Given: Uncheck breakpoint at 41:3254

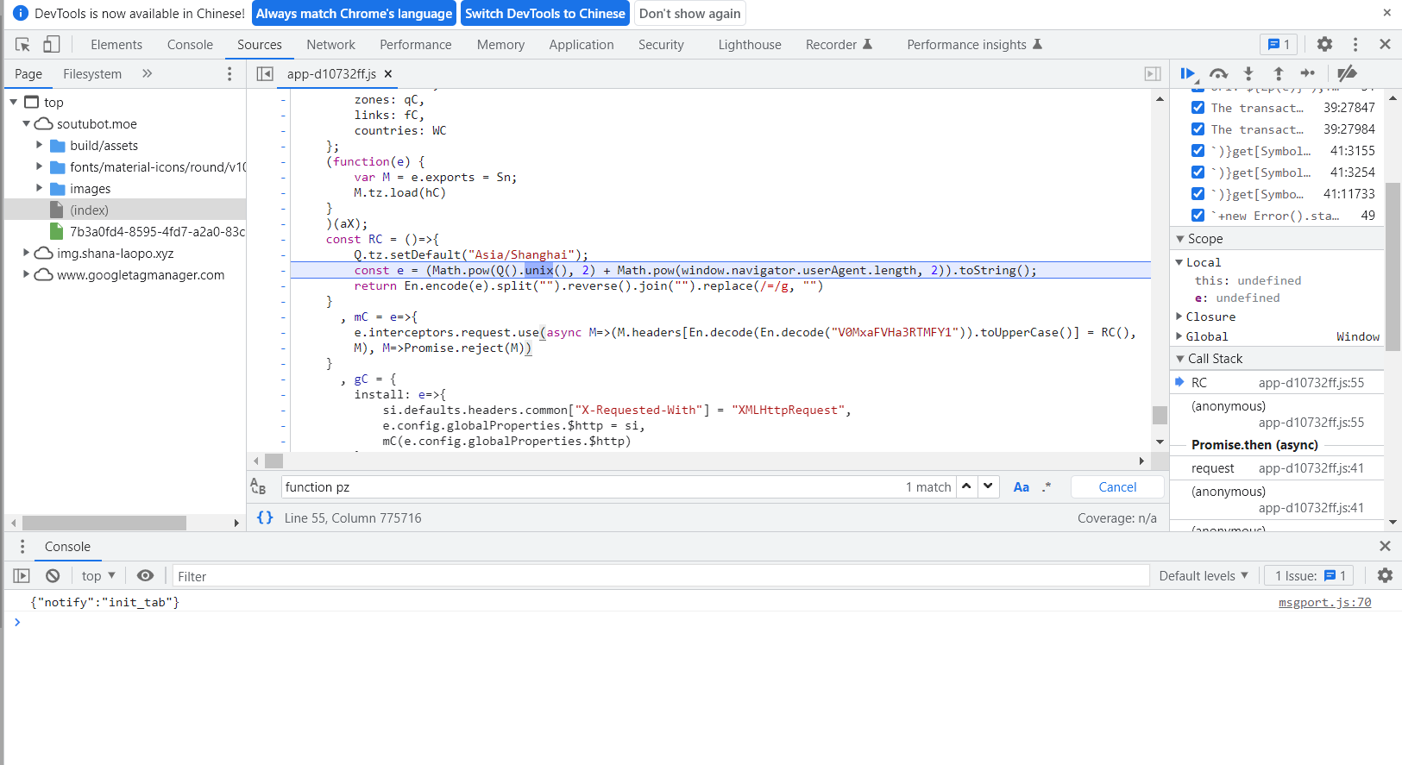Looking at the screenshot, I should pyautogui.click(x=1198, y=172).
